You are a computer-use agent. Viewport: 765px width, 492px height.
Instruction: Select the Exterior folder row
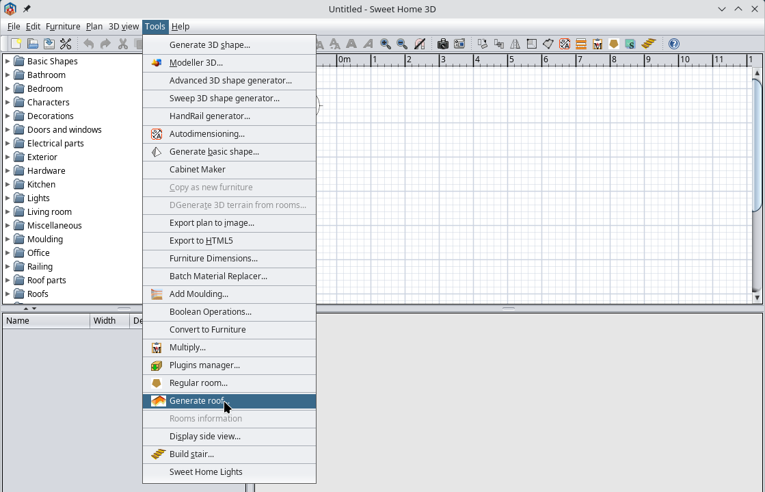[36, 157]
